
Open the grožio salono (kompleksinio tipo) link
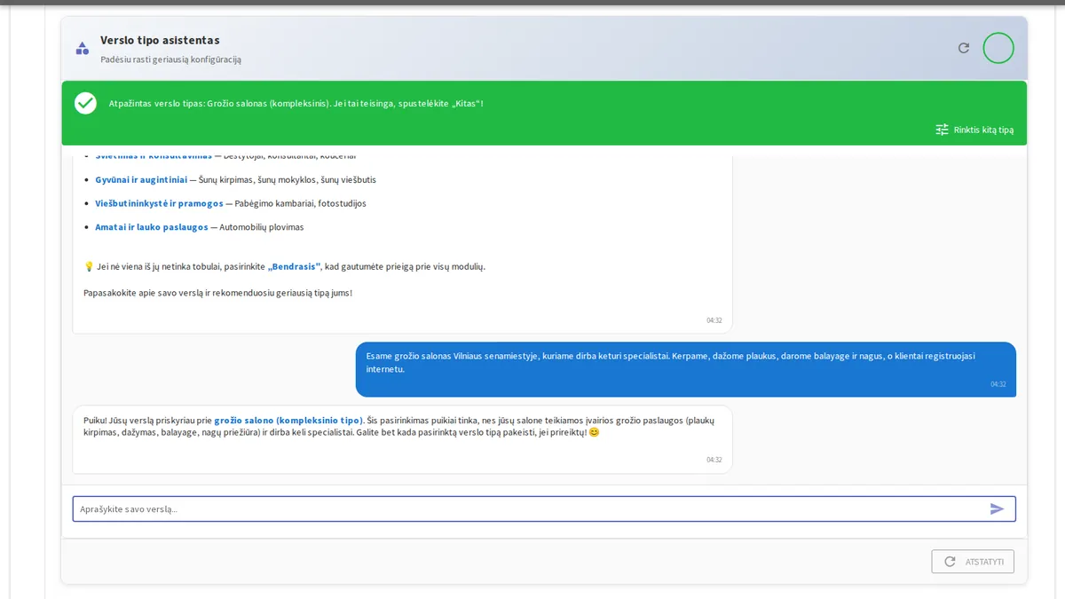[288, 420]
